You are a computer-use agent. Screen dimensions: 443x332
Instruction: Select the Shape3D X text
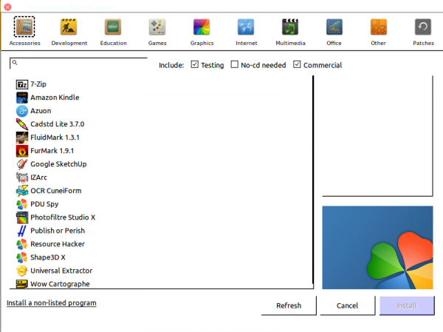click(48, 257)
